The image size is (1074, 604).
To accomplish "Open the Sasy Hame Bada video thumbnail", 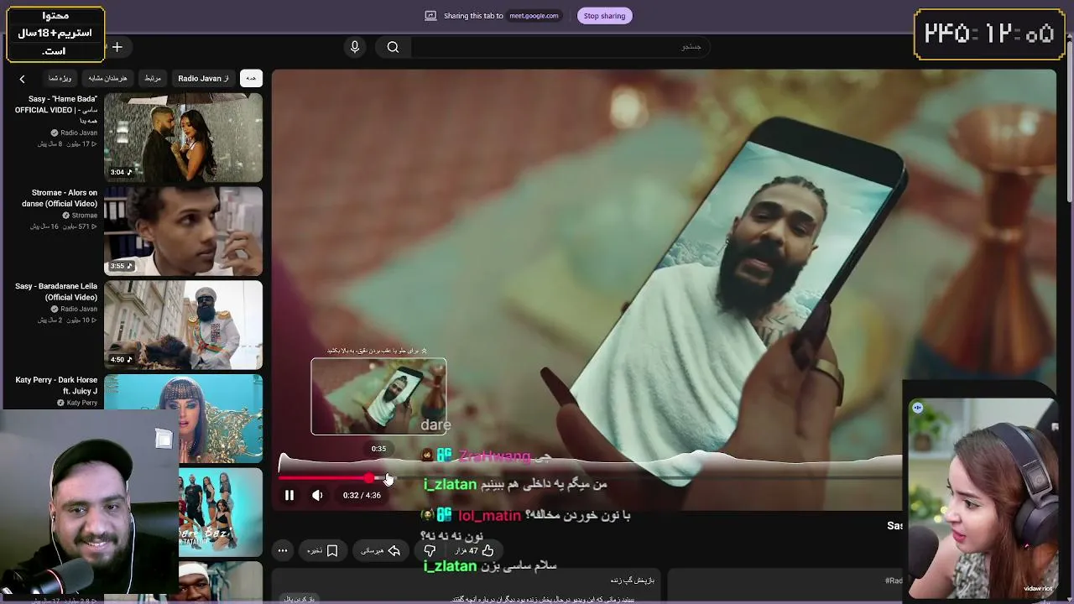I will [183, 138].
